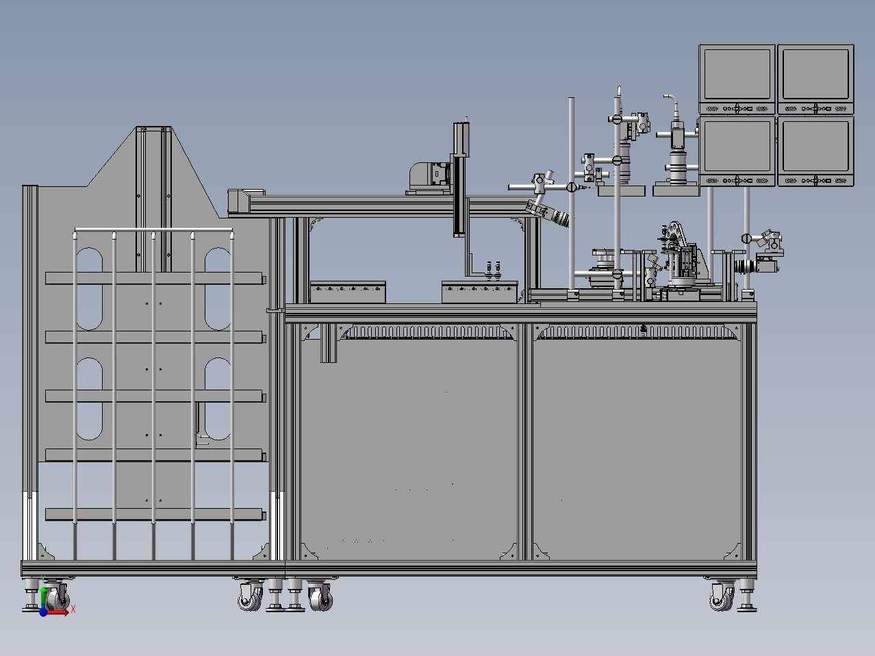Select the far-right caster wheel

click(x=722, y=596)
